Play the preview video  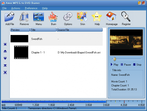tap(114, 65)
